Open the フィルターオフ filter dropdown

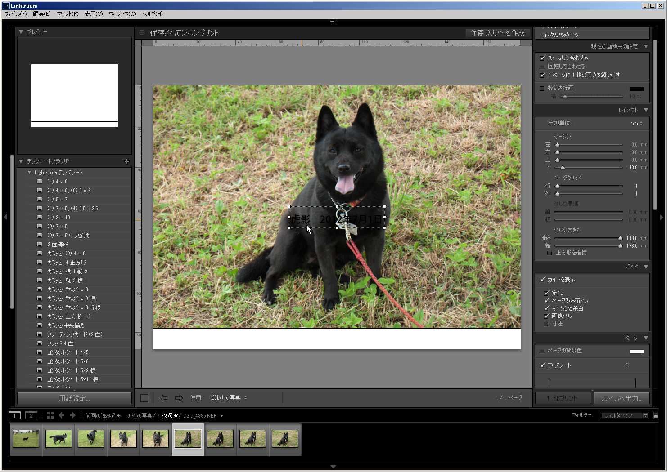[624, 415]
